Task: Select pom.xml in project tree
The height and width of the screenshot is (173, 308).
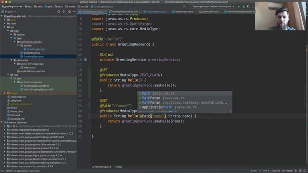Action: tap(15, 115)
